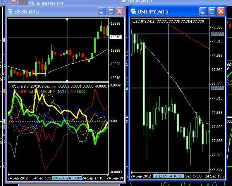232x186 pixels.
Task: Click the FXCorrelator(20/1) indicator label
Action: pyautogui.click(x=29, y=86)
